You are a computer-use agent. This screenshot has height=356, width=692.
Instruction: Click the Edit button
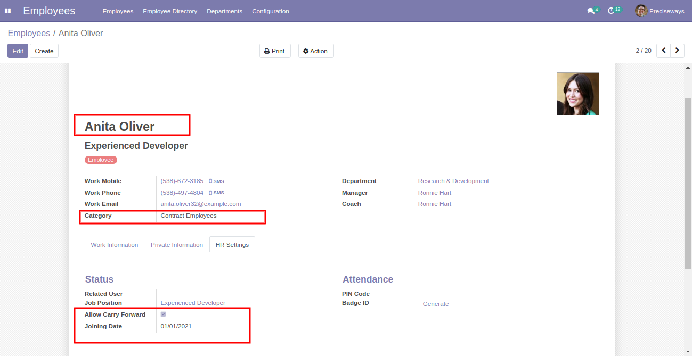[x=18, y=51]
